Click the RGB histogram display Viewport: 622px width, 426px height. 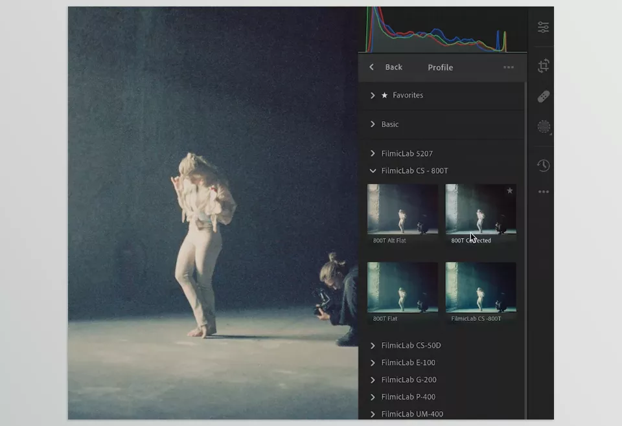coord(443,29)
